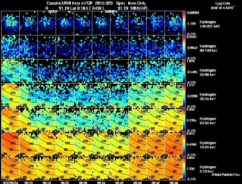242x184 pixels.
Task: Click the 'Hydrogen 13-24 keV' row label
Action: [x=208, y=145]
